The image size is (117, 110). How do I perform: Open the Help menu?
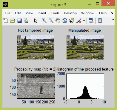103,13
